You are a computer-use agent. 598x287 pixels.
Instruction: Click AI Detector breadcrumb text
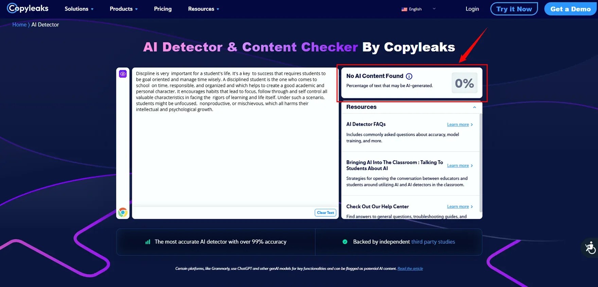45,24
